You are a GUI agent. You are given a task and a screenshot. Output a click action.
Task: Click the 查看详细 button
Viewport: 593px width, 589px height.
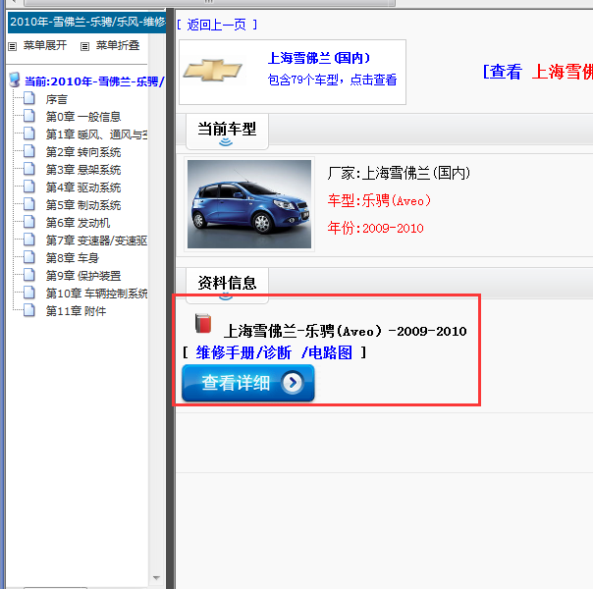pos(248,383)
